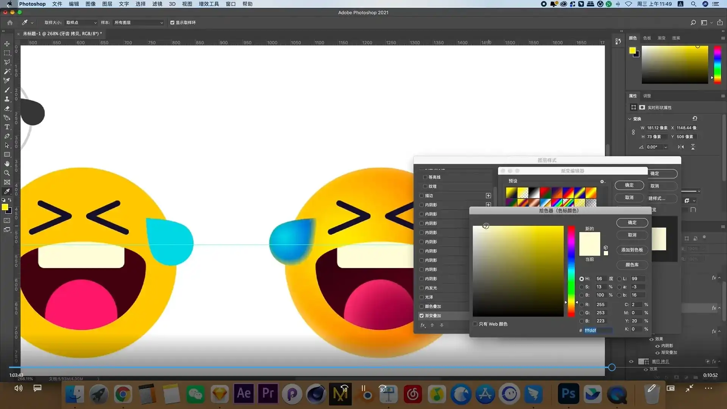727x409 pixels.
Task: Open the 样本 所有图层 dropdown
Action: [x=139, y=23]
